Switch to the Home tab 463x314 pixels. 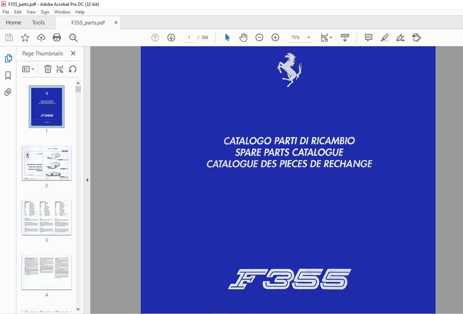pyautogui.click(x=13, y=23)
